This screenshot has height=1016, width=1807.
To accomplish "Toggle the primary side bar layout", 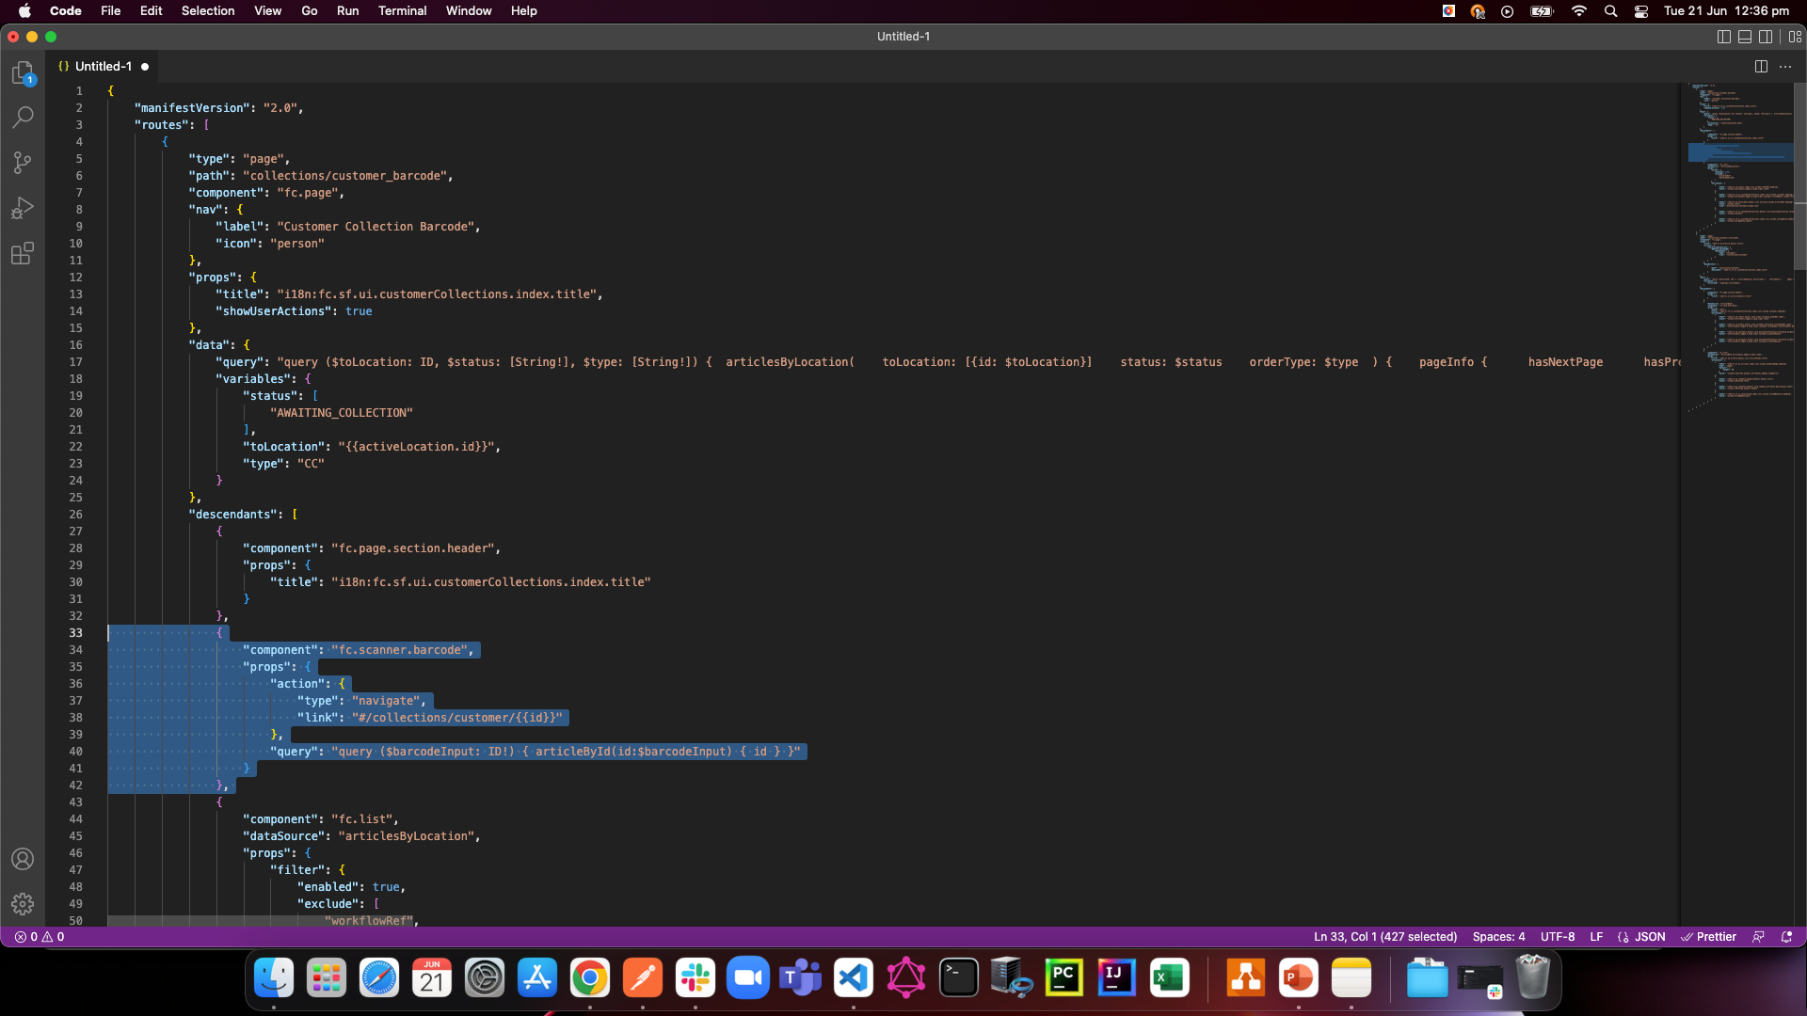I will tap(1724, 37).
